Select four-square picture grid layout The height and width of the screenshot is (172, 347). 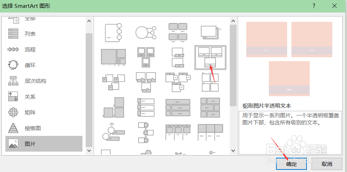[210, 82]
